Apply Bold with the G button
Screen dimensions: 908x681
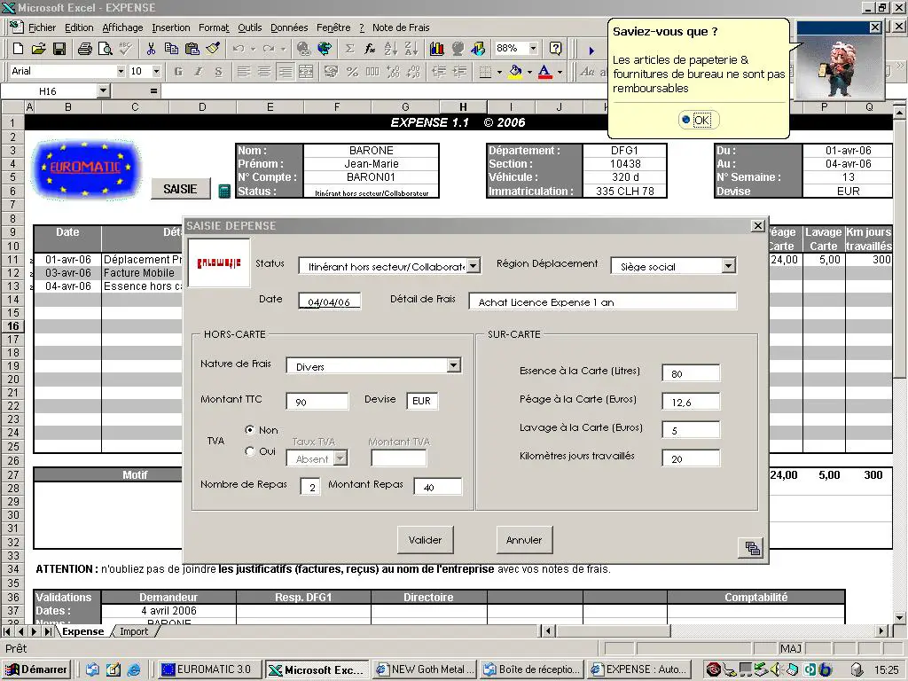[178, 72]
